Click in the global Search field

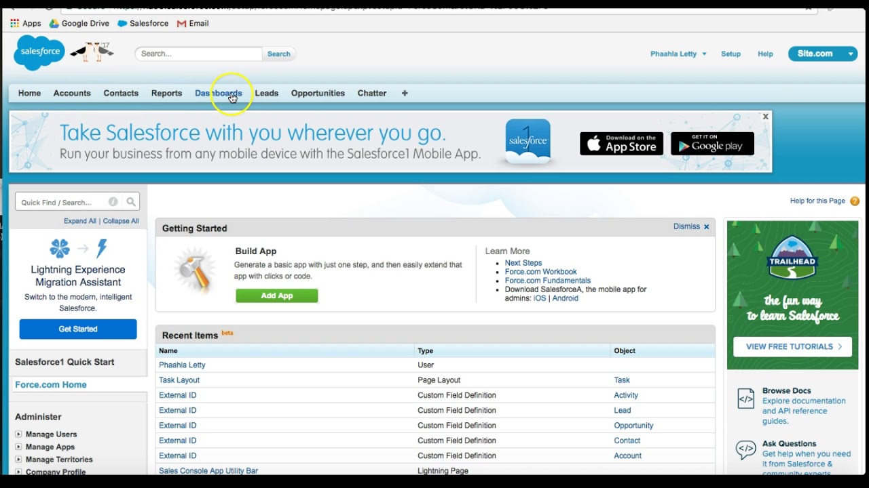click(x=198, y=54)
